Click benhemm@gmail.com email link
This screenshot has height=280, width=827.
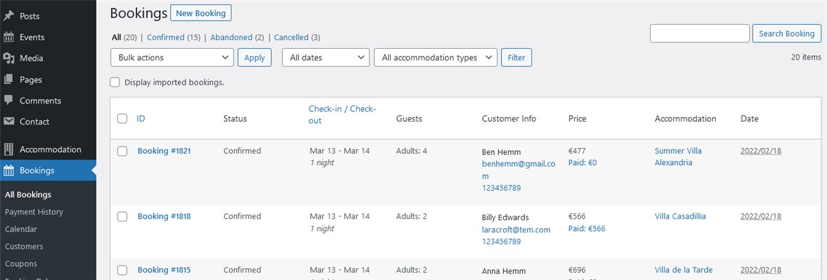518,170
